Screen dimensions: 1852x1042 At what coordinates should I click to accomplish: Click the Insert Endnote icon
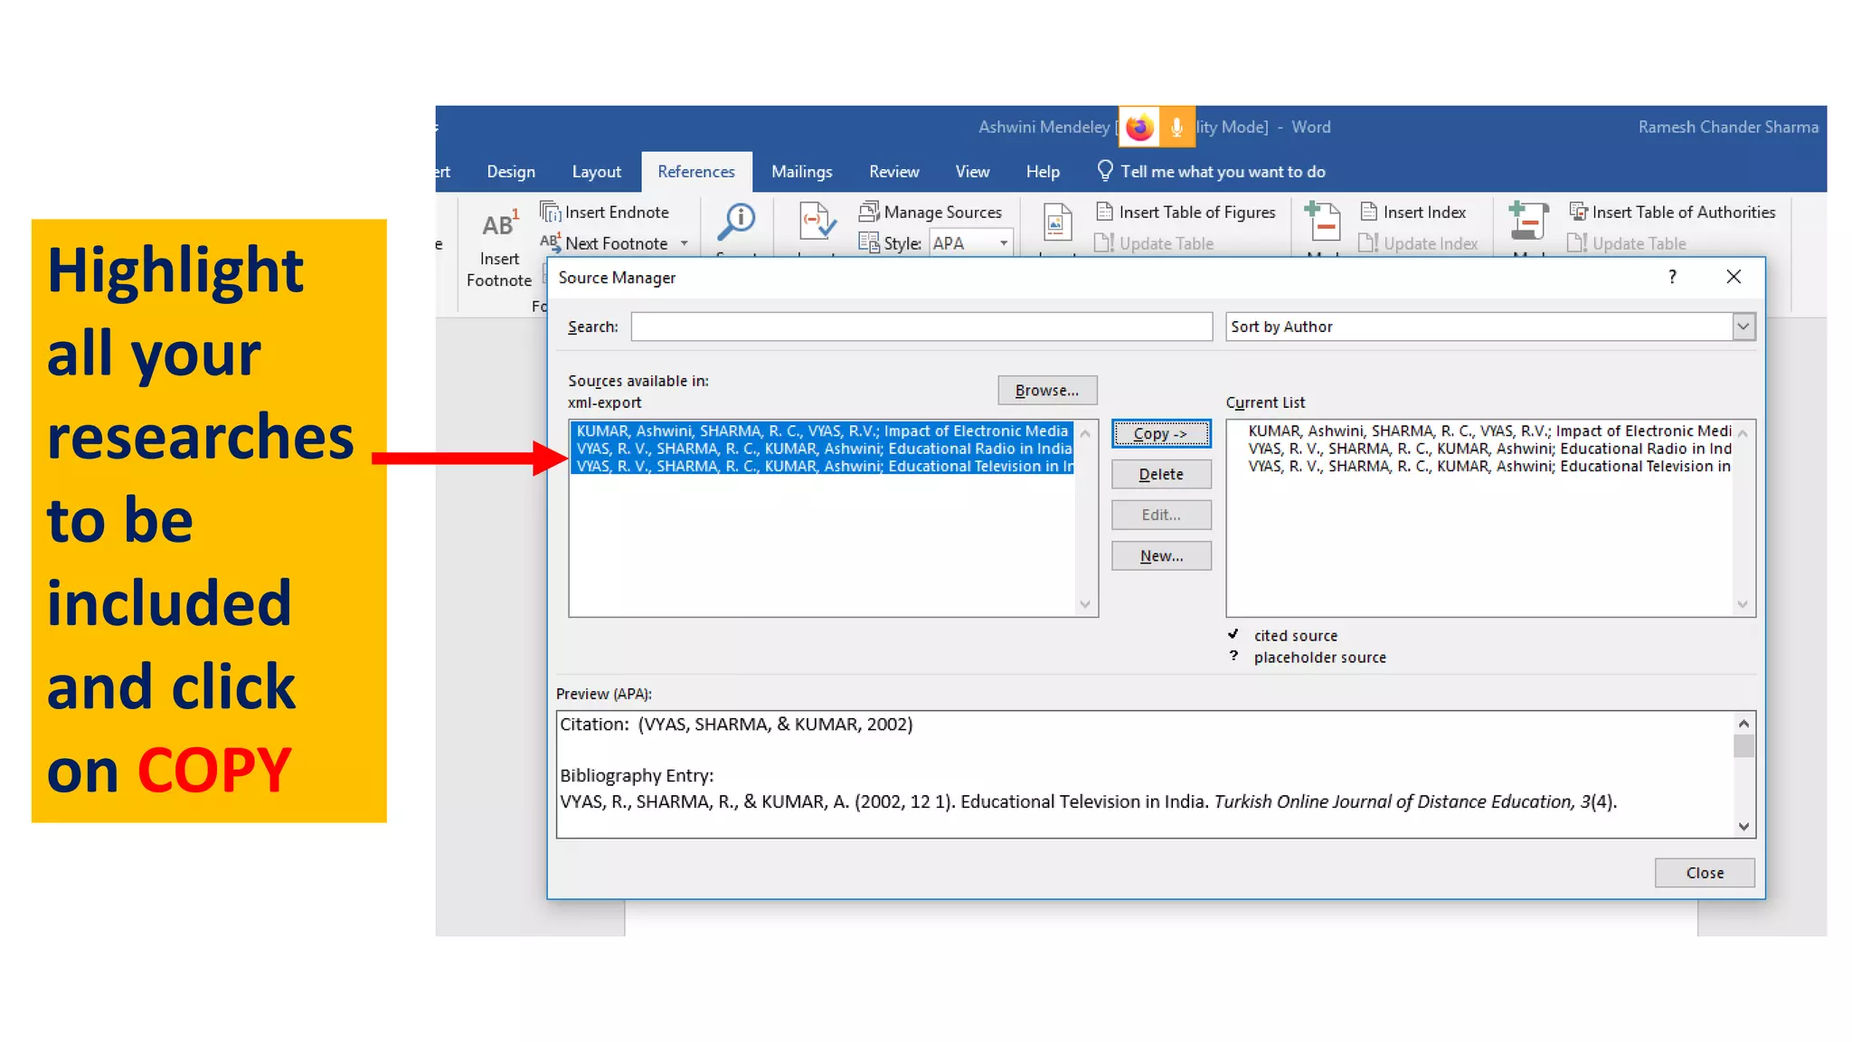pyautogui.click(x=550, y=212)
